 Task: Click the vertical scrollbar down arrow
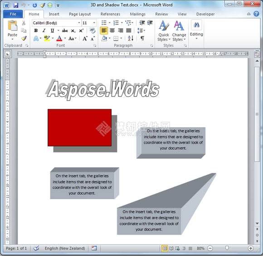[x=257, y=223]
